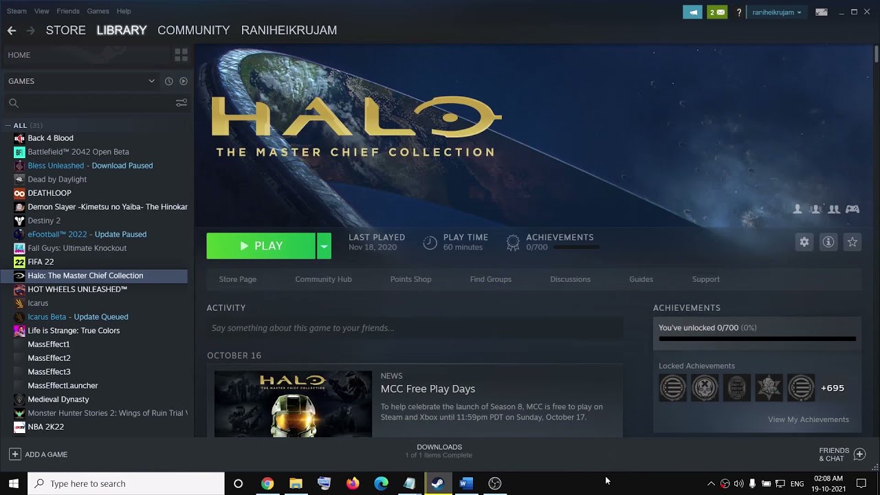Viewport: 880px width, 495px height.
Task: Open the Store Page link
Action: (238, 279)
